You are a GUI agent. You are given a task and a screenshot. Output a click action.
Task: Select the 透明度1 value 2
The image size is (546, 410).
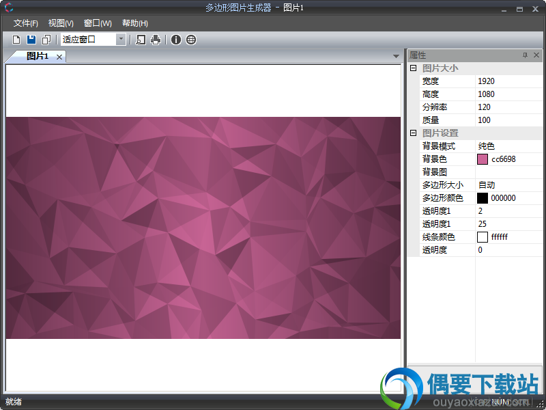coord(508,211)
